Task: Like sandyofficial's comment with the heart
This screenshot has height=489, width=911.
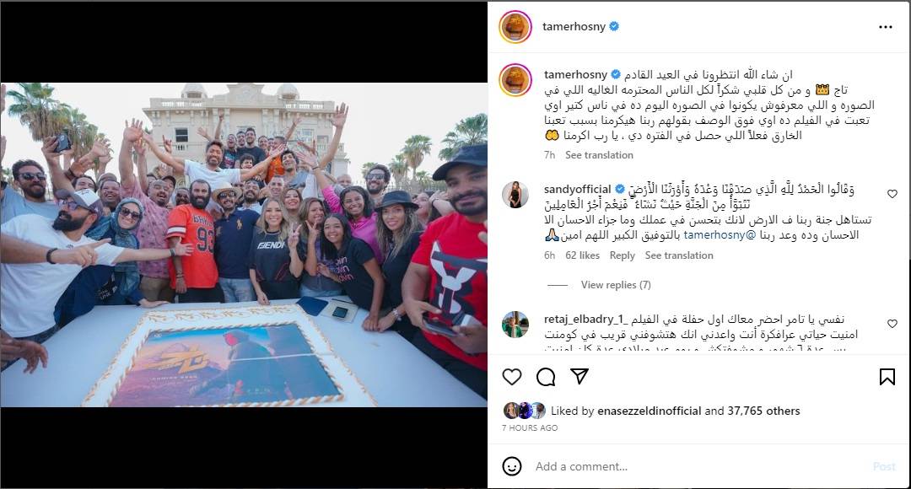Action: click(x=892, y=194)
